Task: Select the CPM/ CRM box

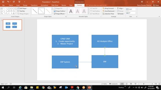Action: (65, 41)
